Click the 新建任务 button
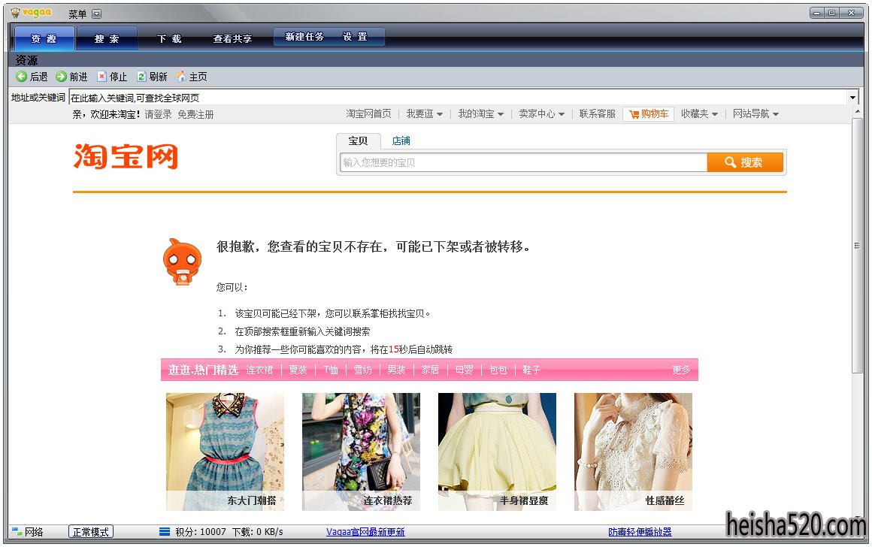The image size is (872, 547). click(x=304, y=37)
